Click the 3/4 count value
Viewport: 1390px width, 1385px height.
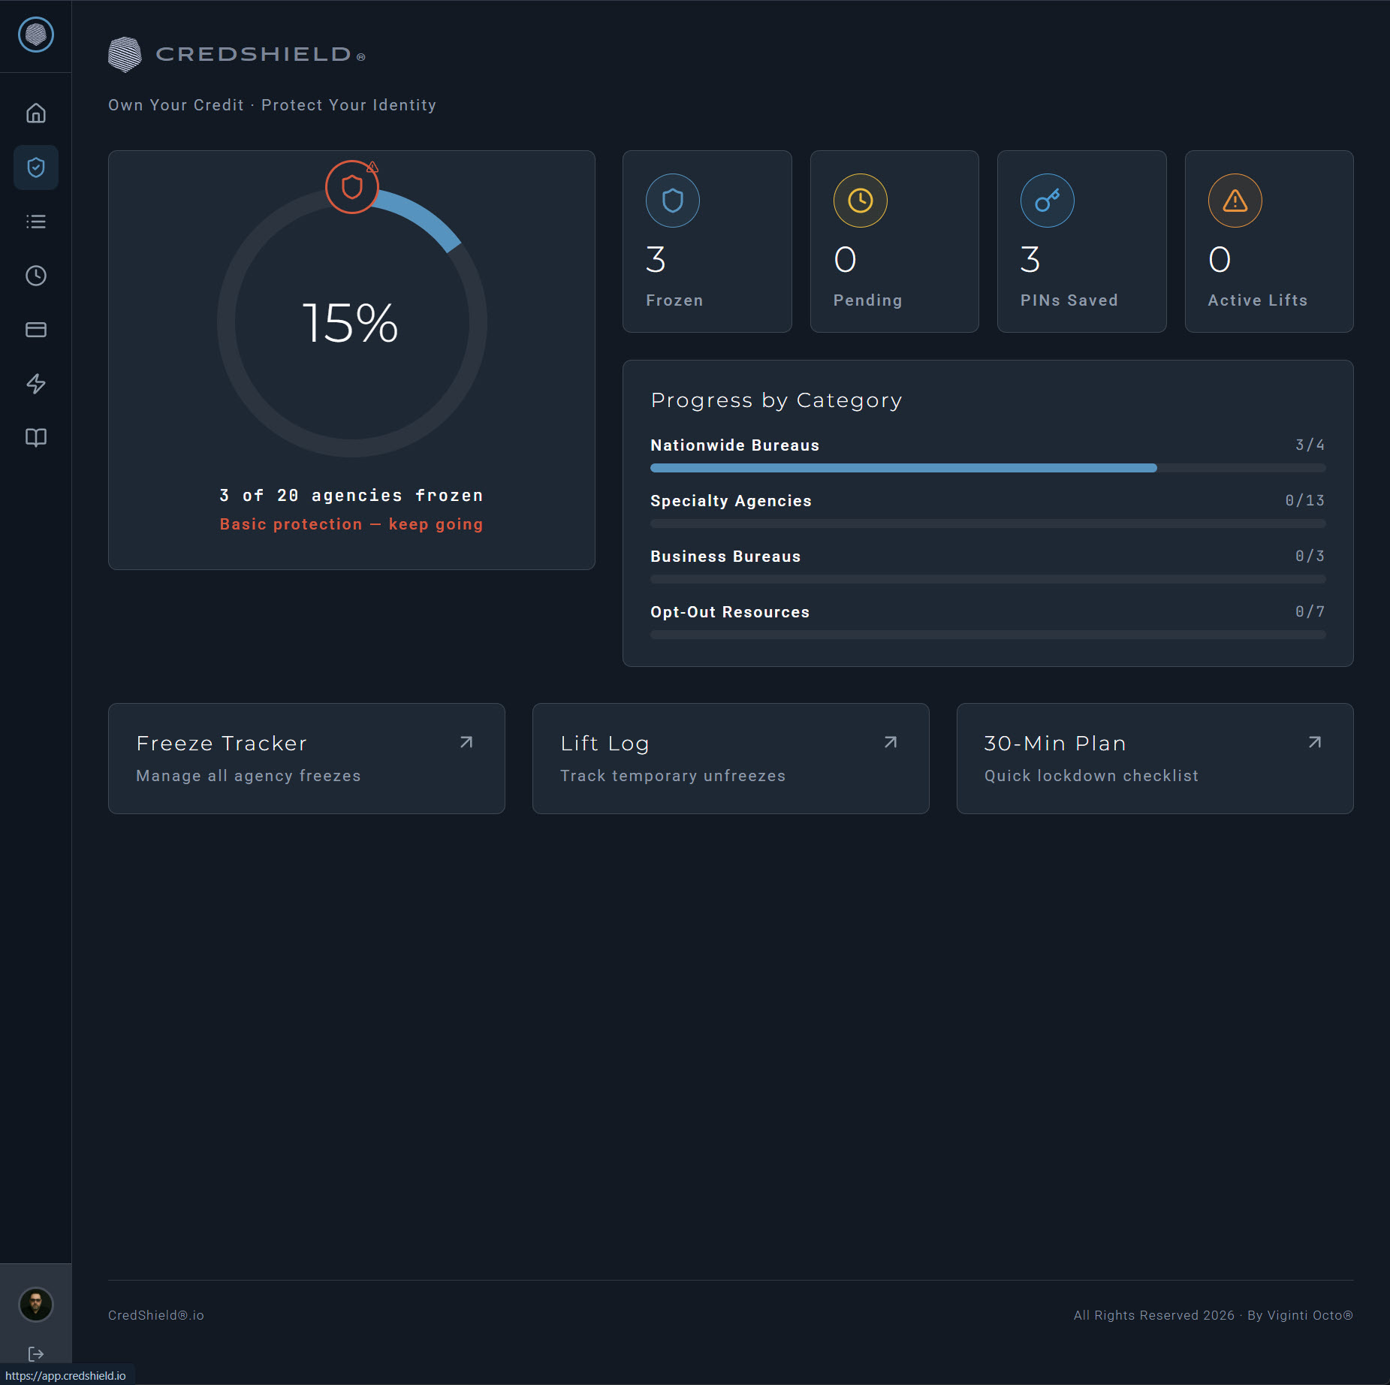(1310, 445)
